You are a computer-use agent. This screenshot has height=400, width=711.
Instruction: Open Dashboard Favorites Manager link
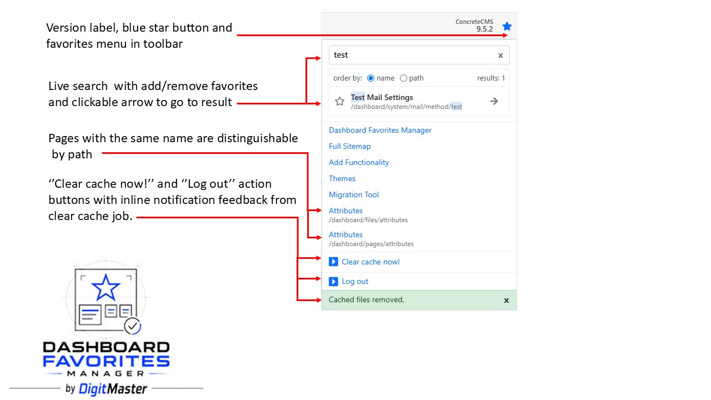click(380, 130)
